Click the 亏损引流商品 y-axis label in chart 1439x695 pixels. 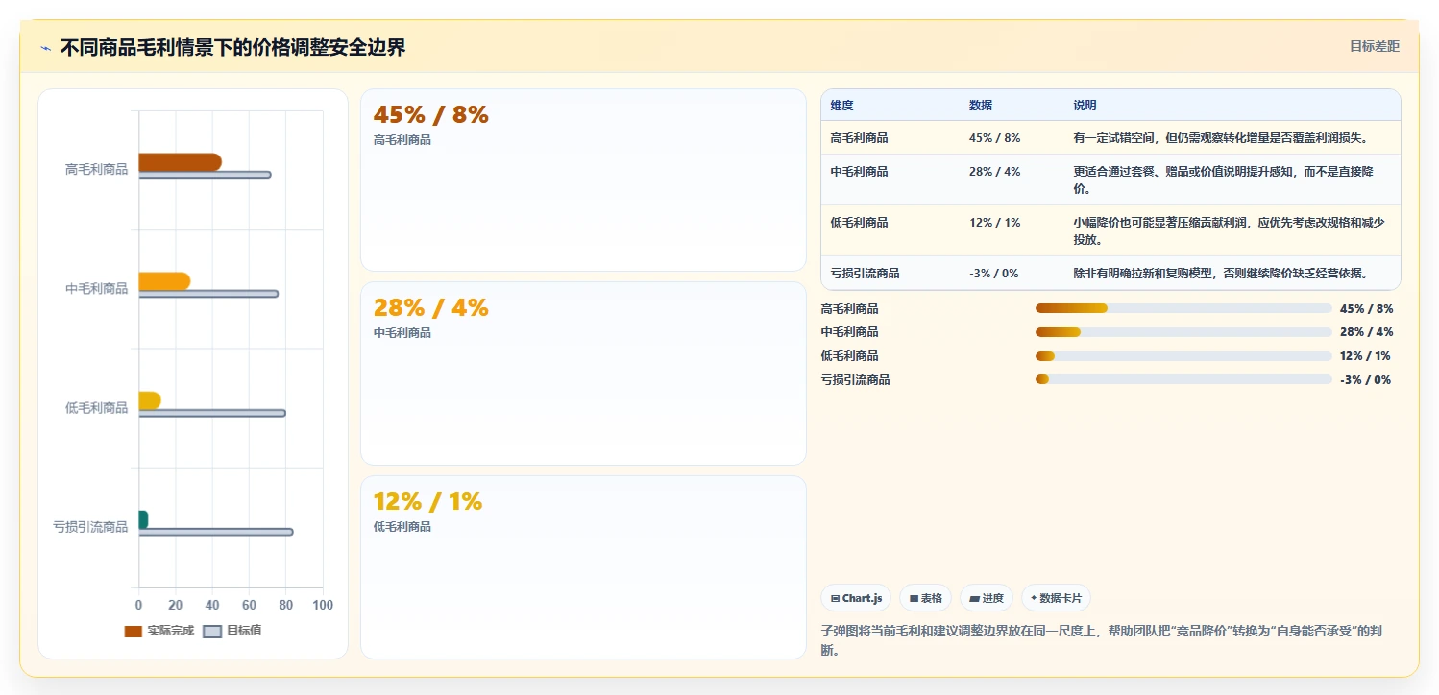click(90, 527)
